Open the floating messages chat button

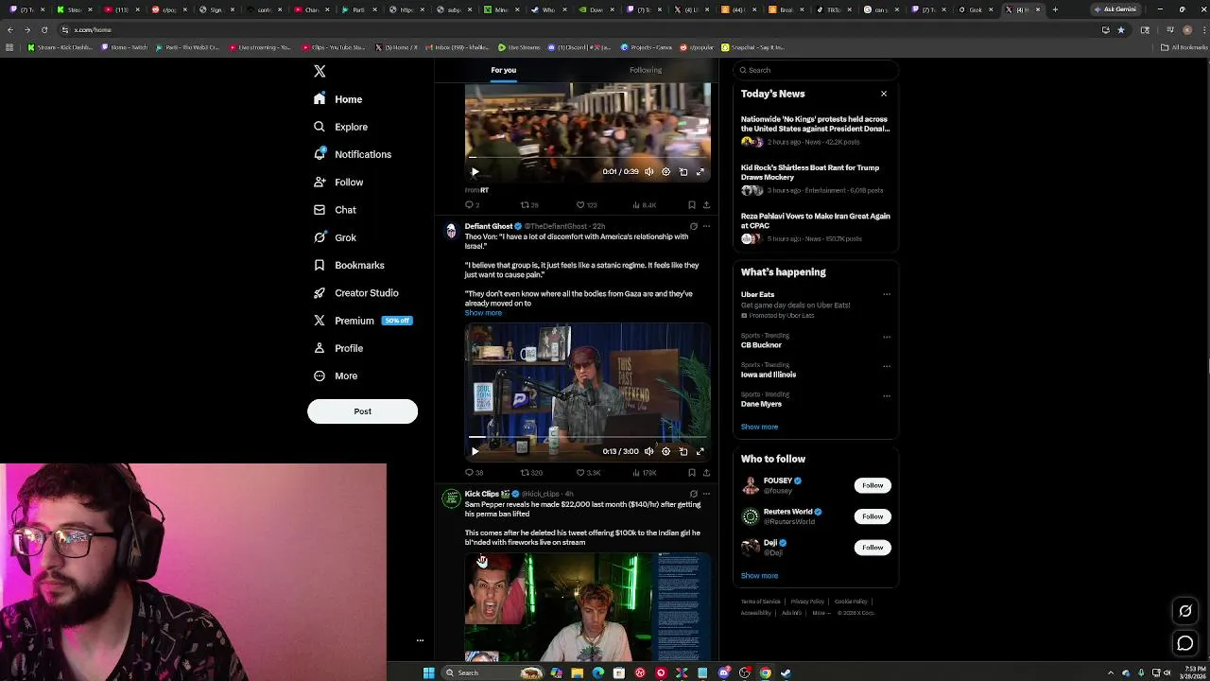pyautogui.click(x=1185, y=644)
